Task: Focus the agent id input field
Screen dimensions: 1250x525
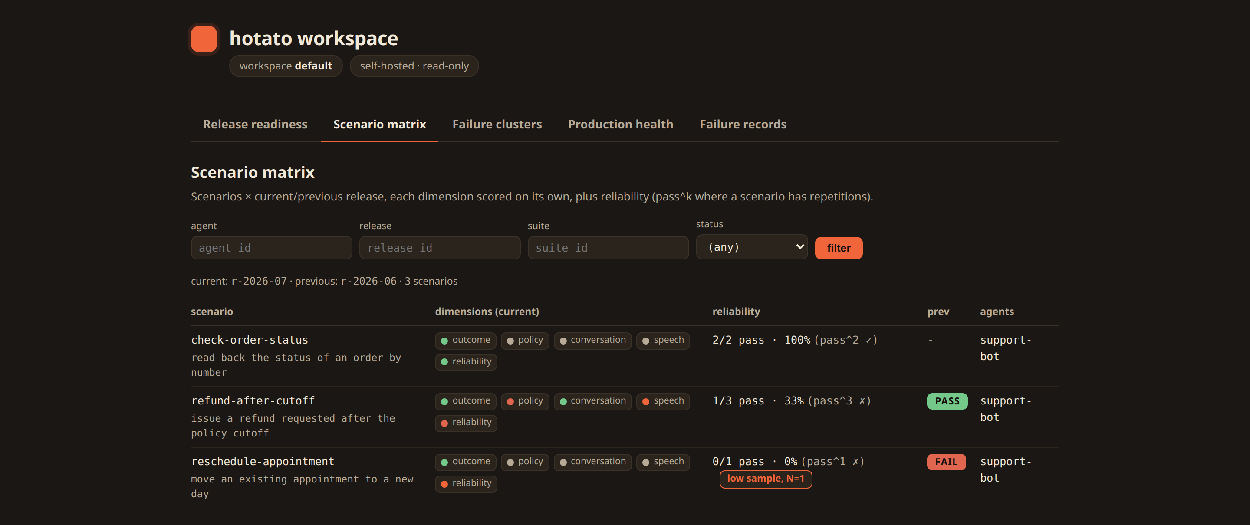Action: click(x=271, y=247)
